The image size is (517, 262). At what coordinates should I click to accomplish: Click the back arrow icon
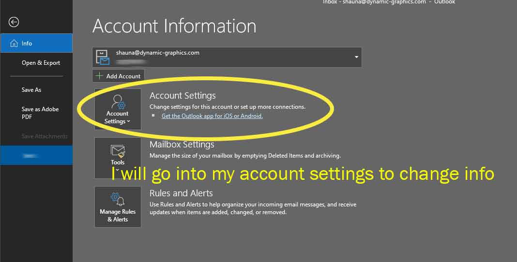tap(14, 22)
